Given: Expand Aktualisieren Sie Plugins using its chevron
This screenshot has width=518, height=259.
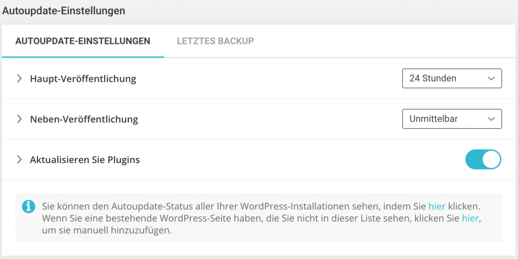Looking at the screenshot, I should (x=19, y=160).
